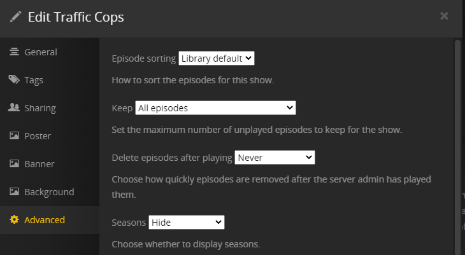The image size is (465, 255).
Task: Close the Edit Traffic Cops dialog
Action: 444,16
